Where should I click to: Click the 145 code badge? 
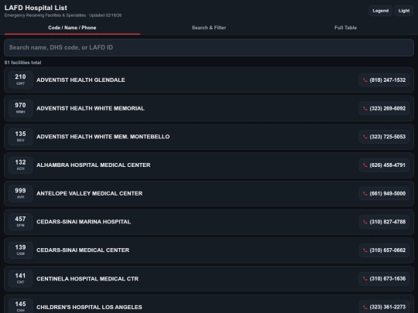click(x=21, y=306)
